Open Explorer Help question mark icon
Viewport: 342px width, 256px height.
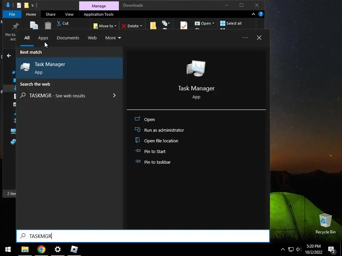261,14
